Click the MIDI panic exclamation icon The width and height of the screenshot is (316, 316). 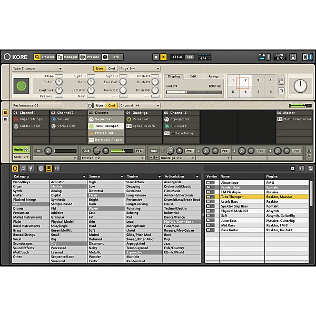coord(268,57)
